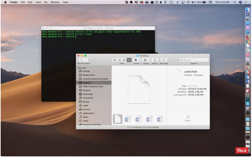Click the Finder Search field
The height and width of the screenshot is (157, 252).
point(194,60)
